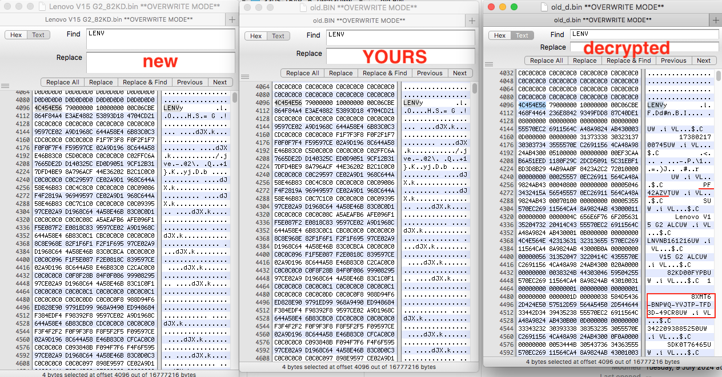Focus the Find field in Lenovo V15 window
This screenshot has width=722, height=377.
(161, 38)
